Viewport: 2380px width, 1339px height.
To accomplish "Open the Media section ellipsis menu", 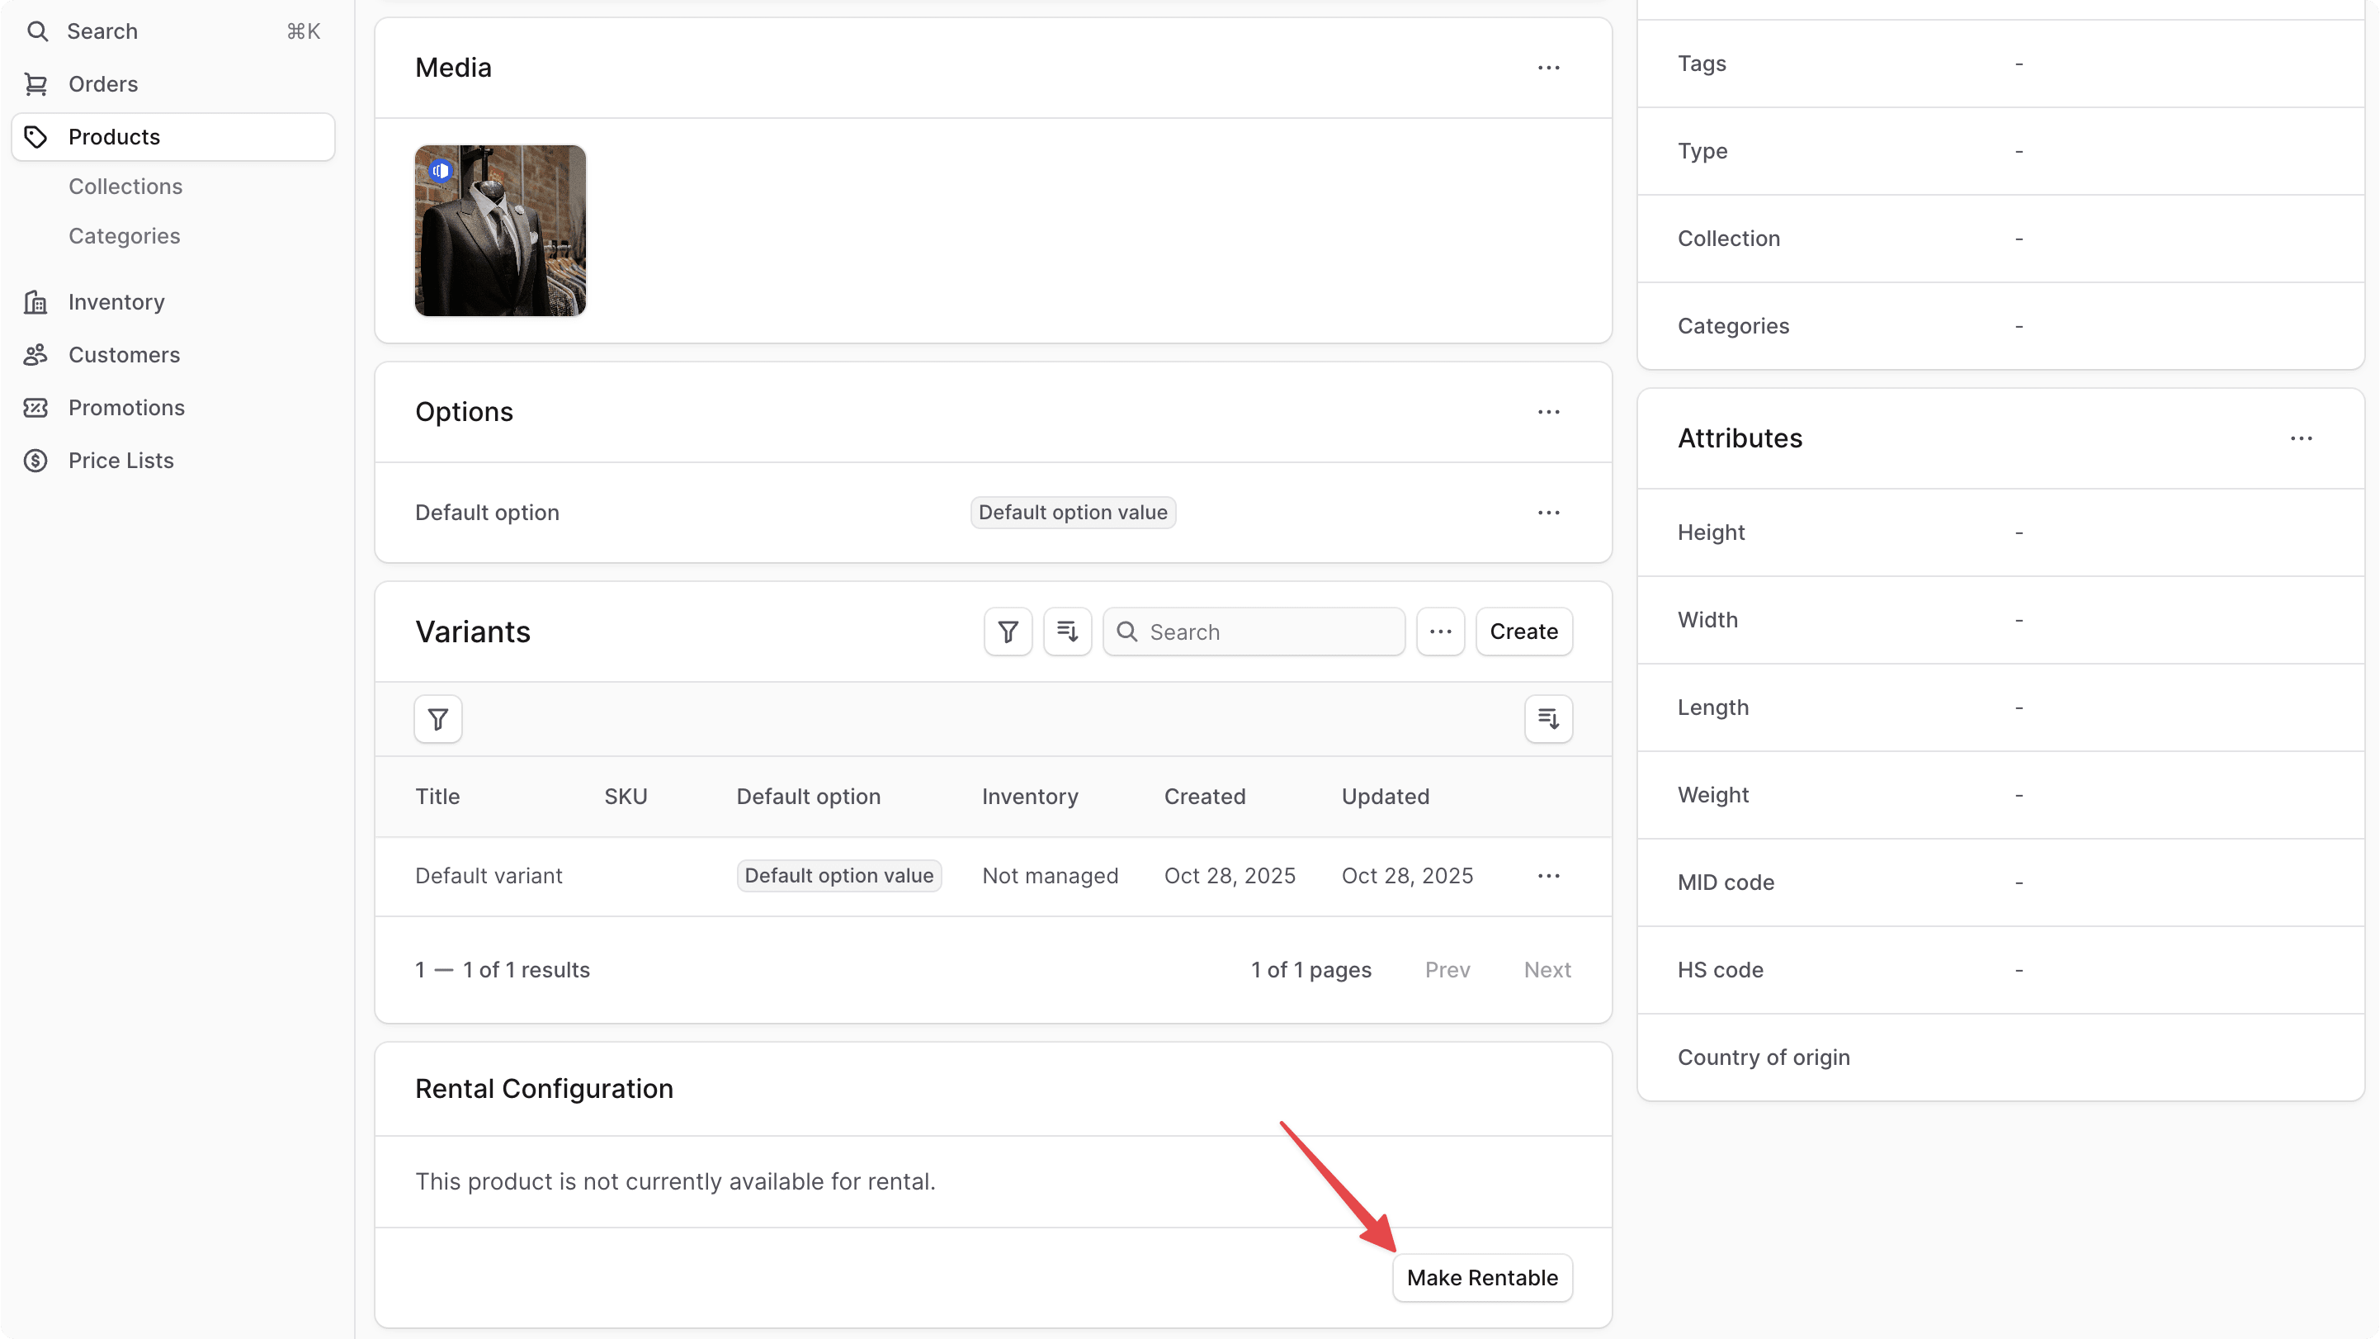I will pyautogui.click(x=1548, y=67).
